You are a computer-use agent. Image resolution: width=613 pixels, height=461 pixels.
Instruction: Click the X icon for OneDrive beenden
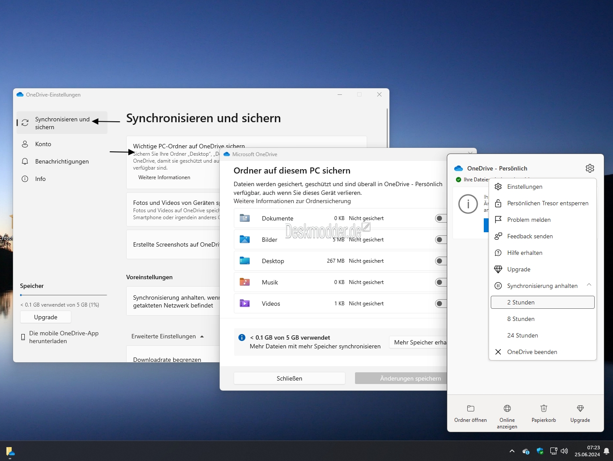(498, 352)
